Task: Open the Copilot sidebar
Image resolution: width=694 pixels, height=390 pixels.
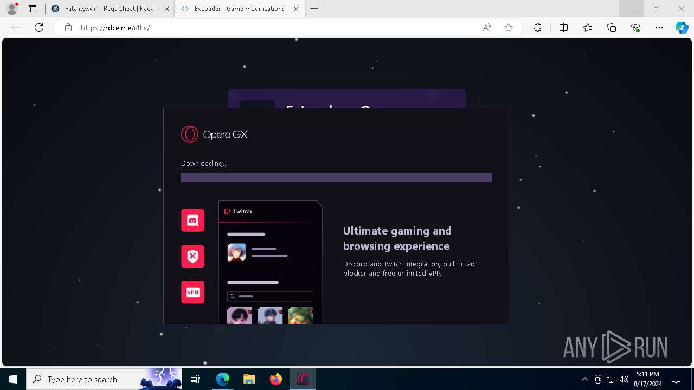Action: 682,28
